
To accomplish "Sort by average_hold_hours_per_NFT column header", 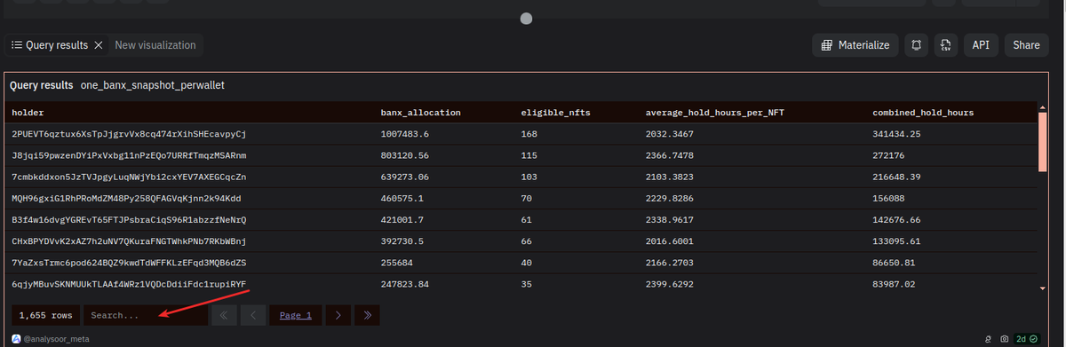I will (715, 113).
